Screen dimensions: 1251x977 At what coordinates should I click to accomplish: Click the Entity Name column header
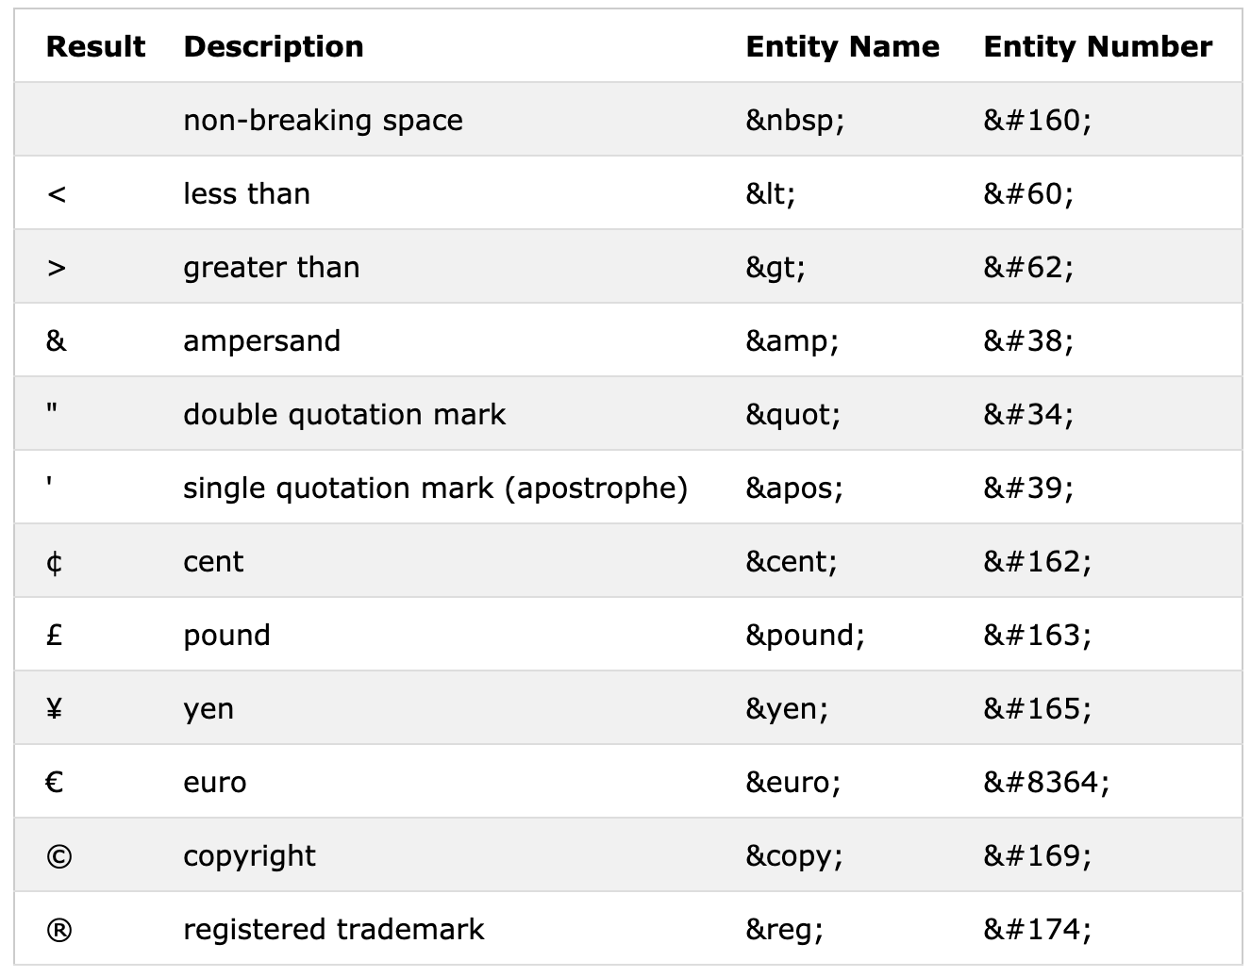click(842, 46)
